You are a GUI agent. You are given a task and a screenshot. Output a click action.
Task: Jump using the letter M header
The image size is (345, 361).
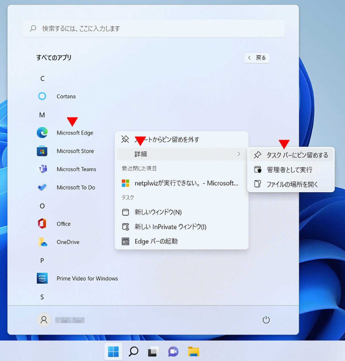click(42, 115)
